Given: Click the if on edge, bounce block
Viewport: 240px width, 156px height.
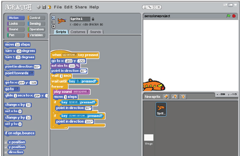Looking at the screenshot, I should (20, 133).
